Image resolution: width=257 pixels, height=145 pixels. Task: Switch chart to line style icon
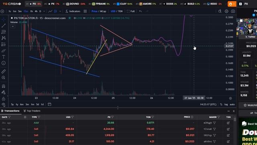tap(50, 11)
